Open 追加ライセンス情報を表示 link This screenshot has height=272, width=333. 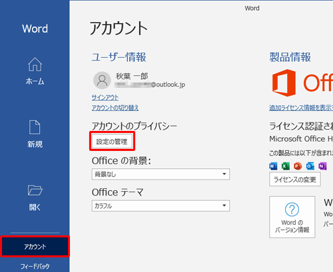tap(301, 108)
